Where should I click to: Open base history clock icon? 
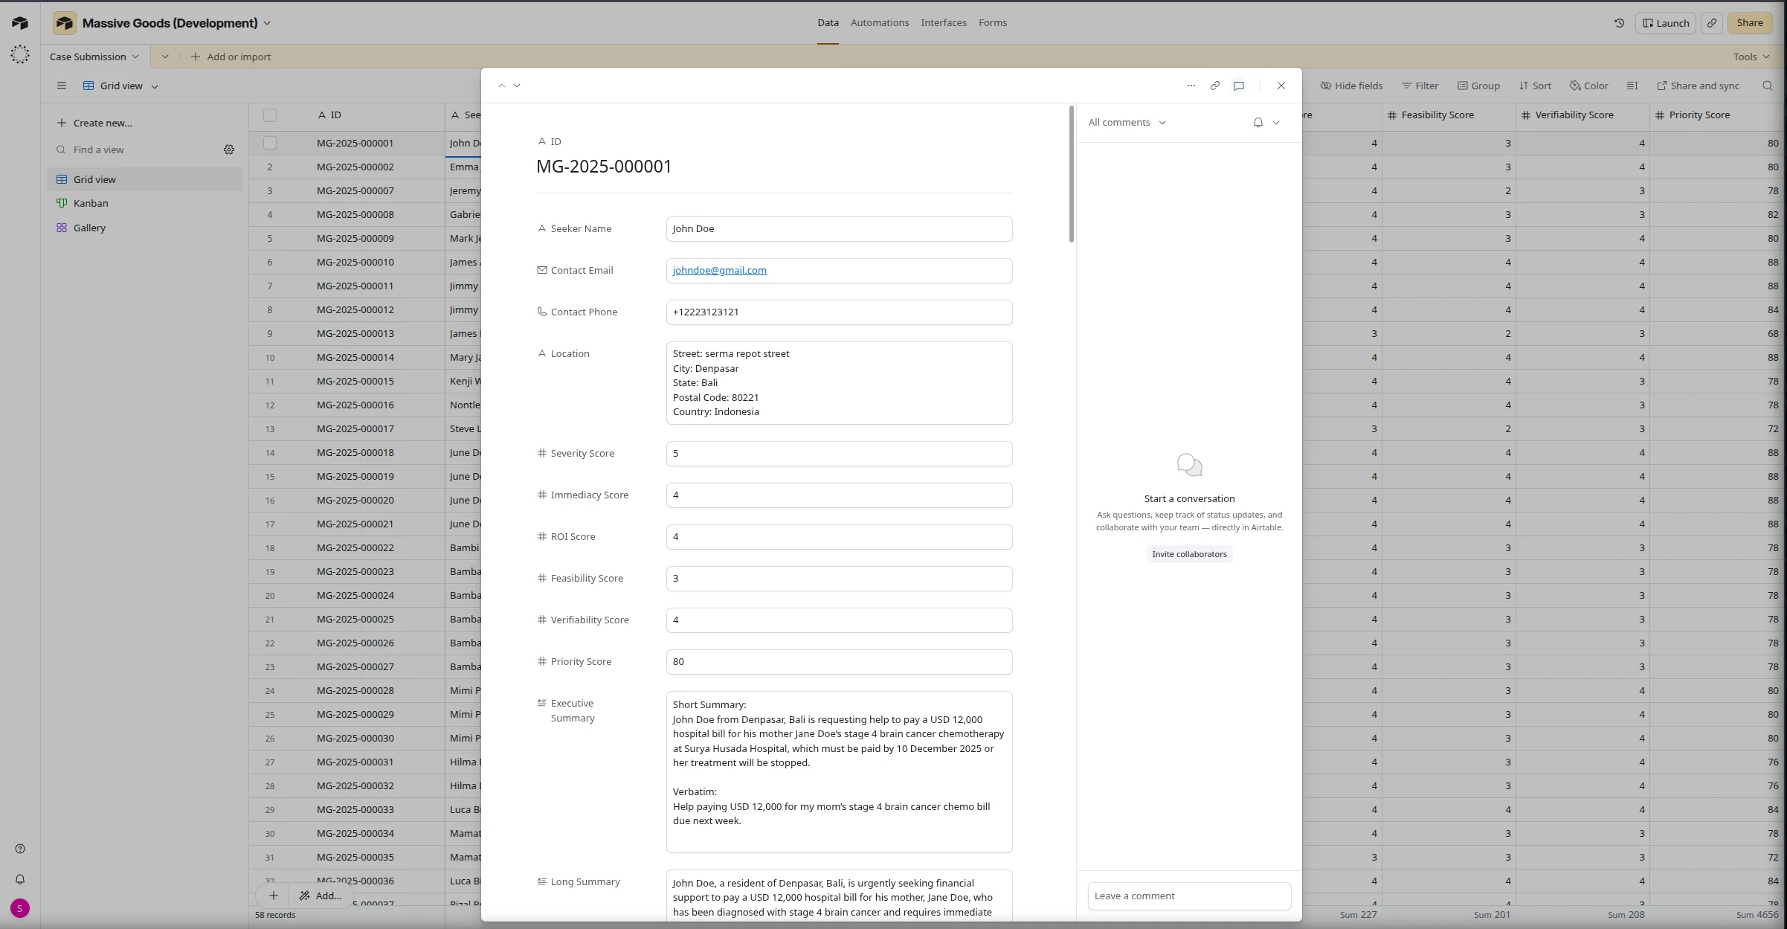(1619, 23)
